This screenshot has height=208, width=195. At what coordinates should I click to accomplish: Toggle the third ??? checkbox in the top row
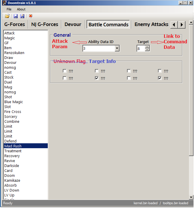tap(129, 71)
